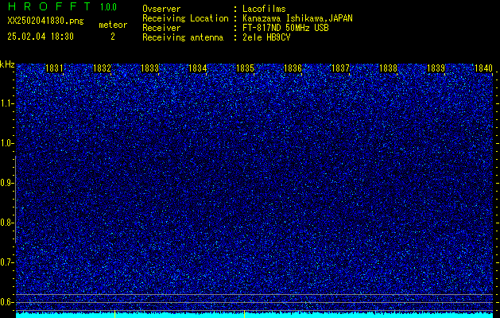
Task: Click the Receiving antenna label
Action: pos(183,37)
